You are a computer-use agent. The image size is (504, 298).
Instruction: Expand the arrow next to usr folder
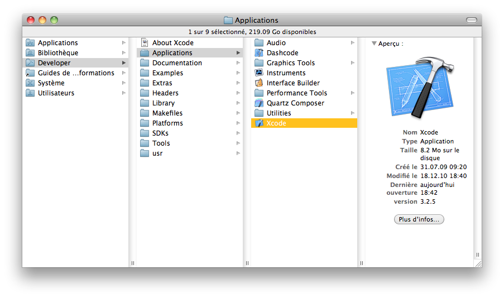point(238,153)
